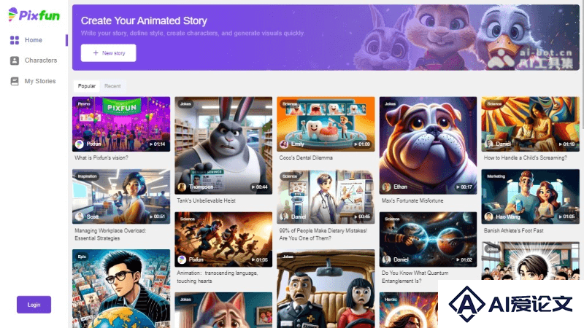Click Thompson's avatar on Tank's Unbelievable Heist
Screen dimensions: 584x328
coord(182,187)
